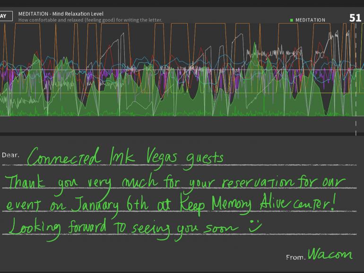Screen dimensions: 364x273
Task: Click handwritten 'event on January 6th' line
Action: tap(171, 205)
